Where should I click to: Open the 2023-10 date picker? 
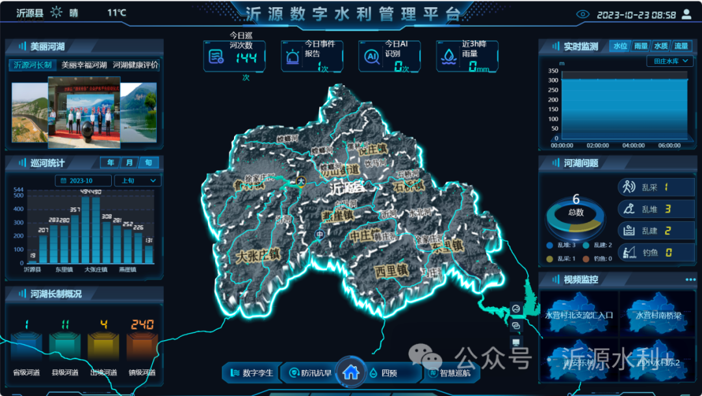click(84, 181)
